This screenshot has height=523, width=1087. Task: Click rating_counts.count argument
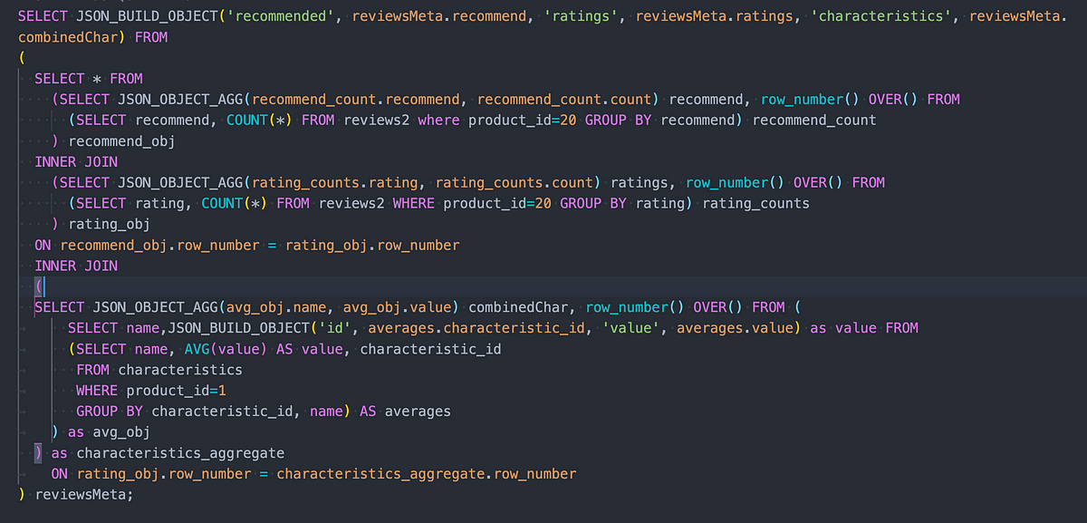515,183
